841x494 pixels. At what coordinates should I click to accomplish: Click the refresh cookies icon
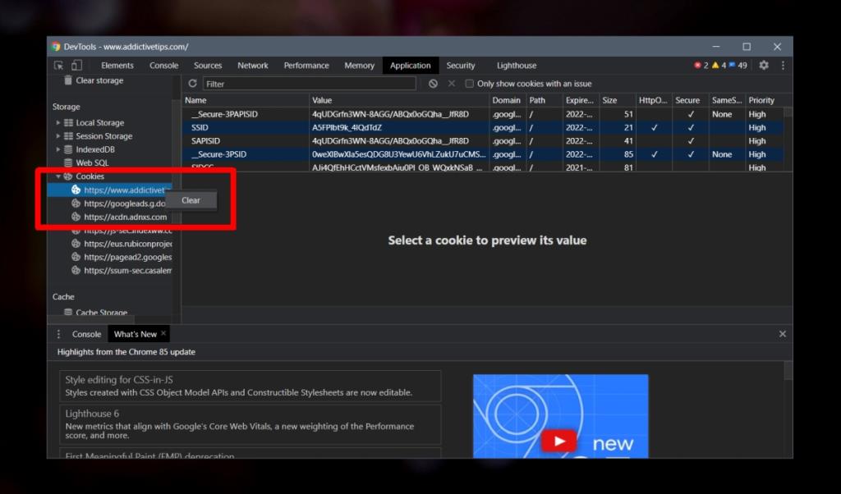191,83
